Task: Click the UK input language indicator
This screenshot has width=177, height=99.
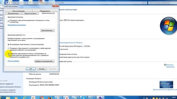Action: tap(144, 98)
